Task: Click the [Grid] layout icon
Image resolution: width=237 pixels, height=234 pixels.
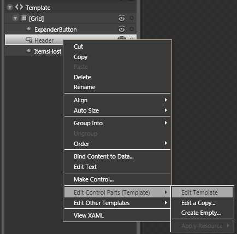Action: point(23,18)
